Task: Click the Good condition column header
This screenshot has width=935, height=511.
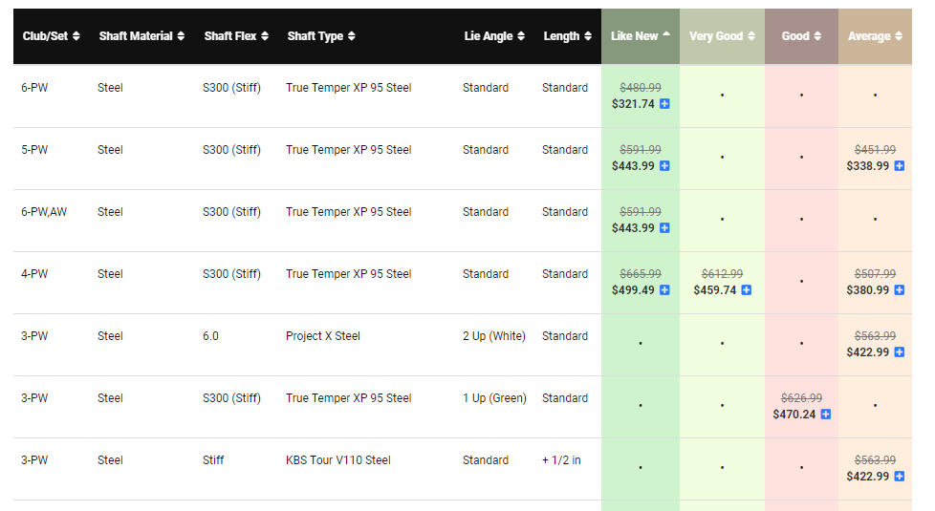Action: [801, 36]
